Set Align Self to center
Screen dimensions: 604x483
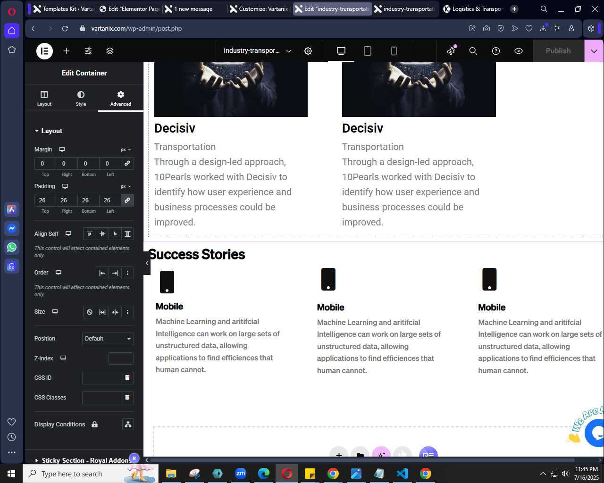(x=102, y=234)
